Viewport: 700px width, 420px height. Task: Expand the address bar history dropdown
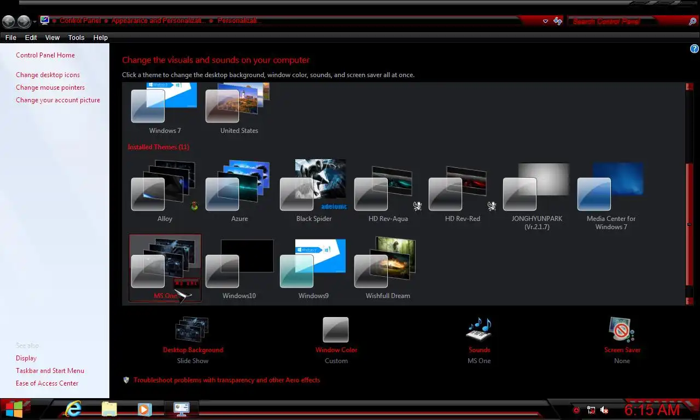[545, 21]
